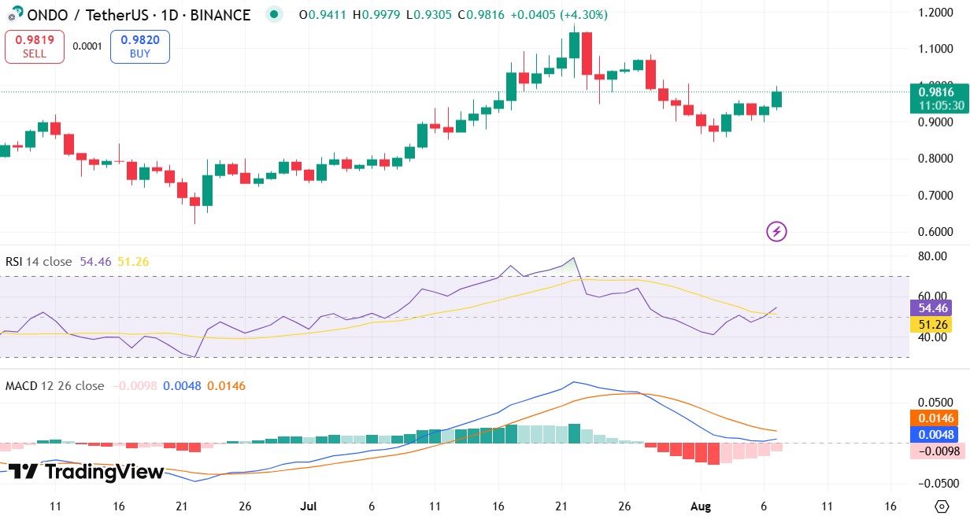
Task: Open chart settings gear icon
Action: coord(940,505)
